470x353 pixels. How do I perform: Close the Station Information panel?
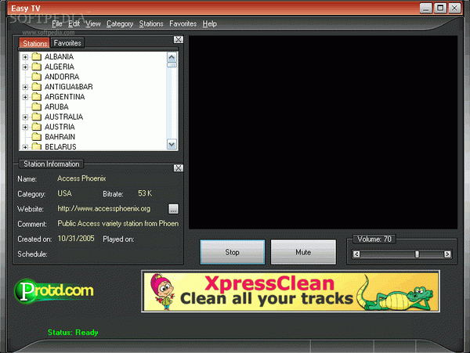coord(179,168)
